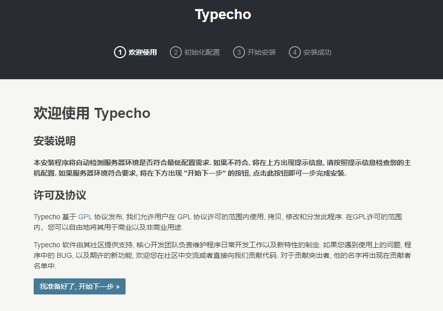Click the » arrow on the next-step button
443x311 pixels.
118,287
